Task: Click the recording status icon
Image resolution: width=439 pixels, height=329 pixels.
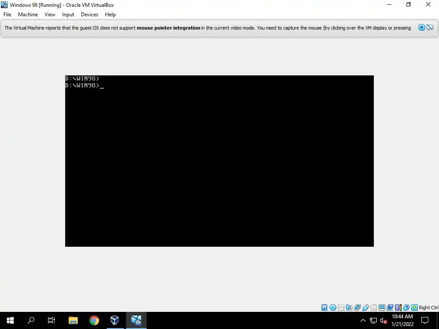Action: point(390,308)
